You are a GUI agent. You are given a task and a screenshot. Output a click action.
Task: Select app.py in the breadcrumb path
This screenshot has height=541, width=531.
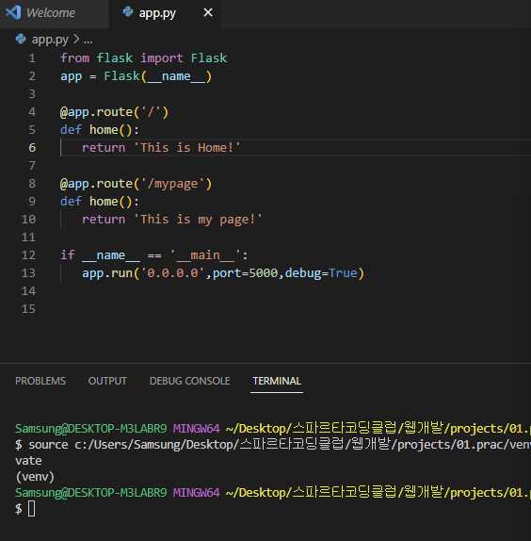point(50,40)
